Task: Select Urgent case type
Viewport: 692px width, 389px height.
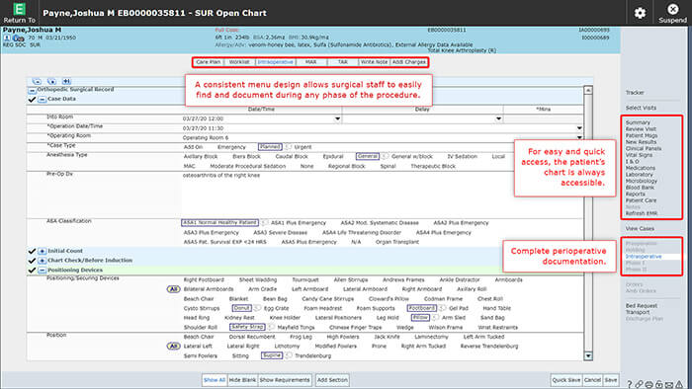Action: pyautogui.click(x=303, y=147)
